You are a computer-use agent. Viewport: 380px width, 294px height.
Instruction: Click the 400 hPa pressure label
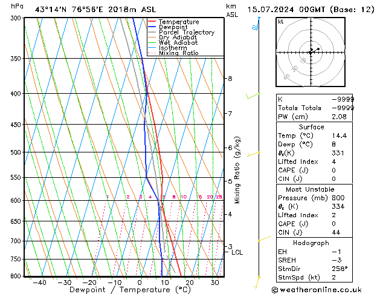click(x=17, y=94)
